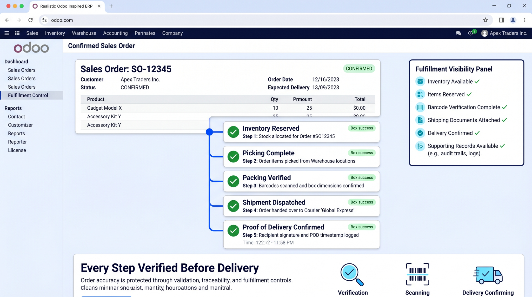The image size is (532, 297).
Task: Click customer name Apex Traders Inc. in order
Action: [x=140, y=80]
